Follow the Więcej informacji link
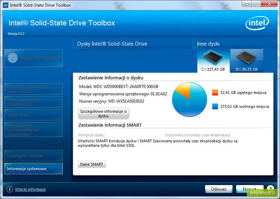The width and height of the screenshot is (280, 199). tap(30, 189)
